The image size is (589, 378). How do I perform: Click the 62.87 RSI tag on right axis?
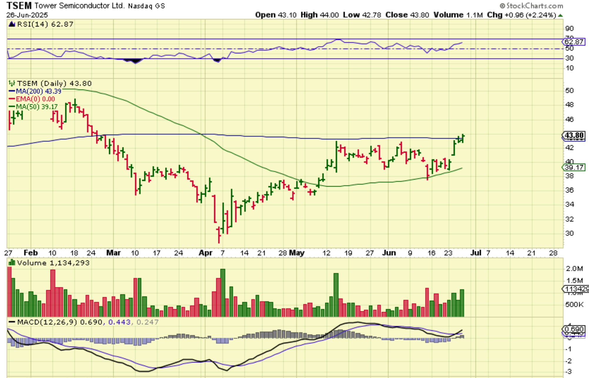(574, 42)
